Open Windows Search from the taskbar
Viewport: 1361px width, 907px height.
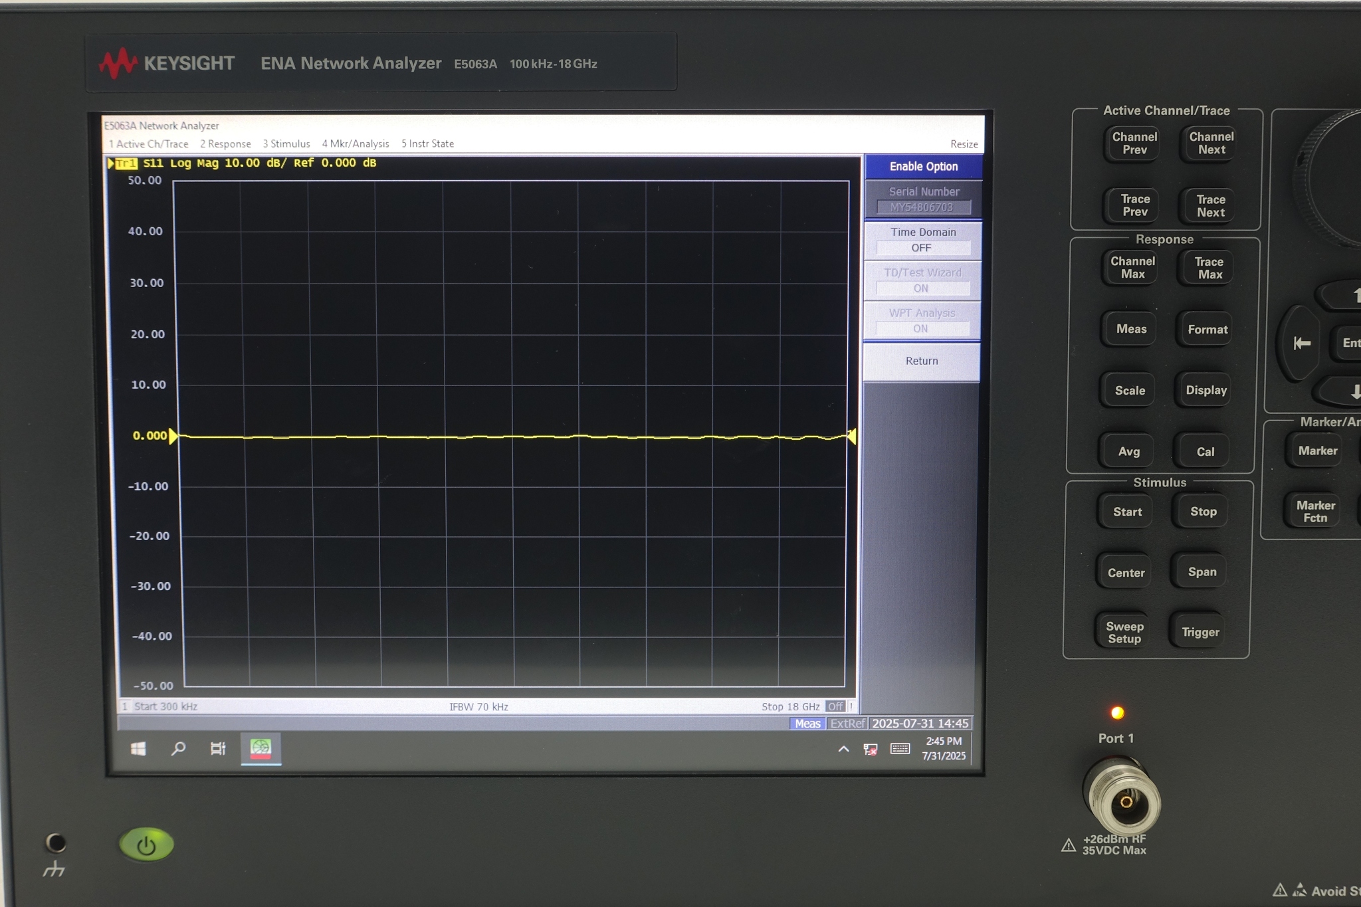point(177,749)
